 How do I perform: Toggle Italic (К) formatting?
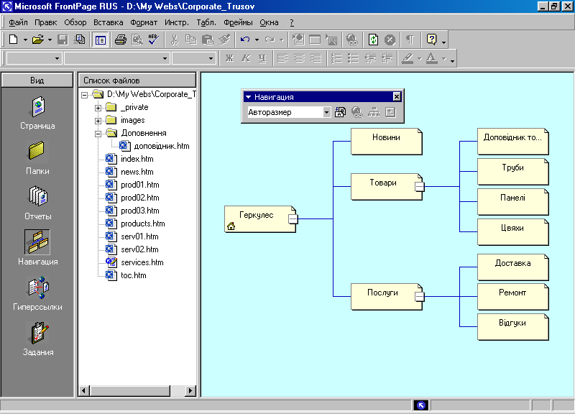(246, 58)
